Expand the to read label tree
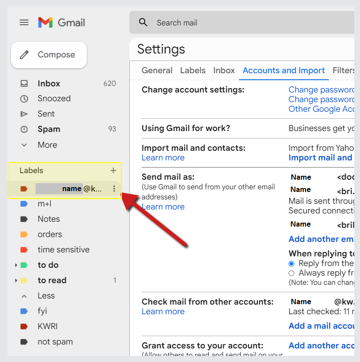Viewport: 360px width, 362px height. [x=16, y=280]
